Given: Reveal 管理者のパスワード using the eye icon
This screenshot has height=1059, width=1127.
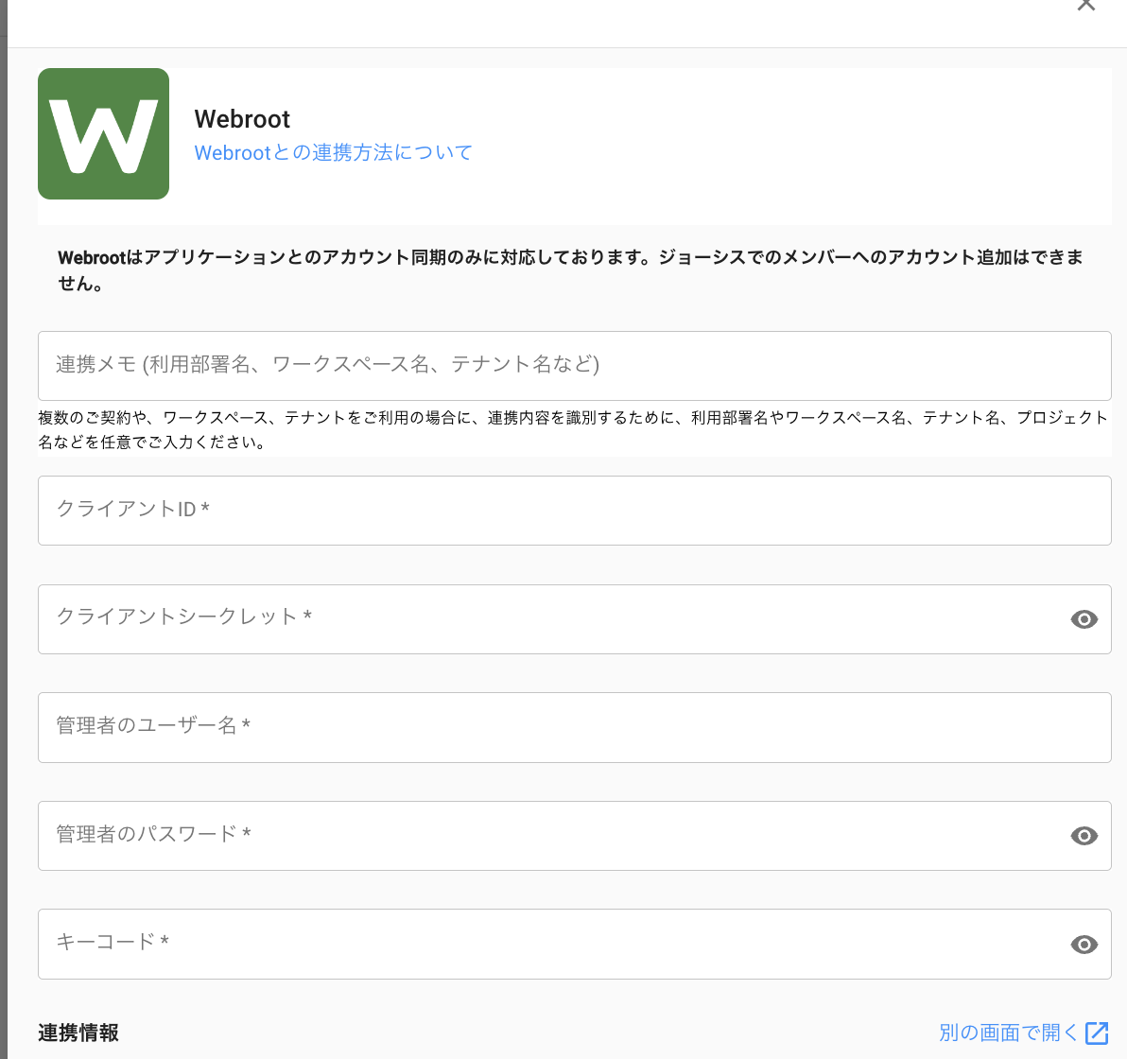Looking at the screenshot, I should (1084, 836).
